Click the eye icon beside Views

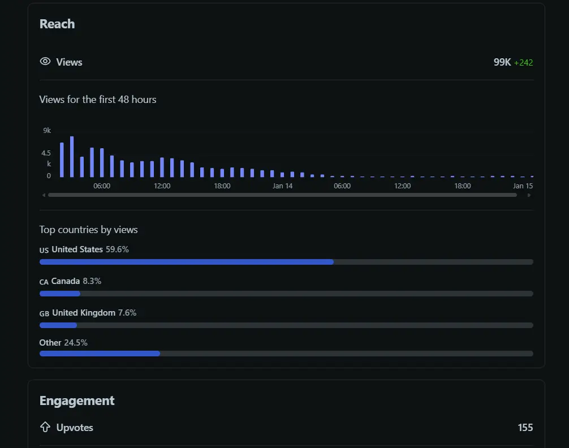pos(45,62)
